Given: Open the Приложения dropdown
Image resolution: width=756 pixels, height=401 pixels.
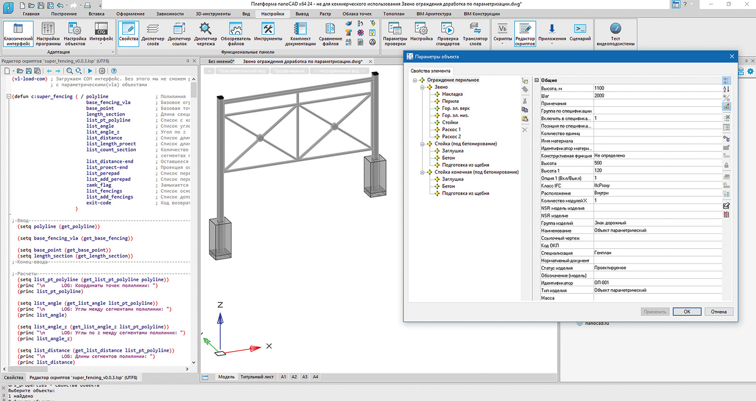Looking at the screenshot, I should pos(552,33).
